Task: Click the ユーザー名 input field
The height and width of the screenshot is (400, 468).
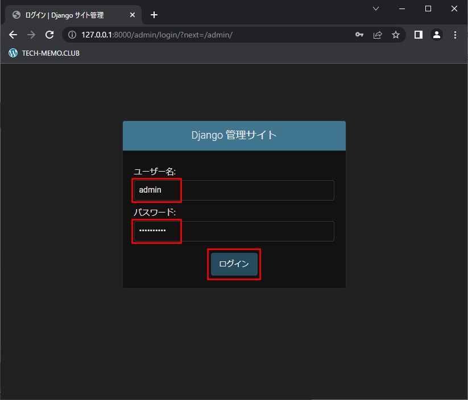Action: (x=234, y=190)
